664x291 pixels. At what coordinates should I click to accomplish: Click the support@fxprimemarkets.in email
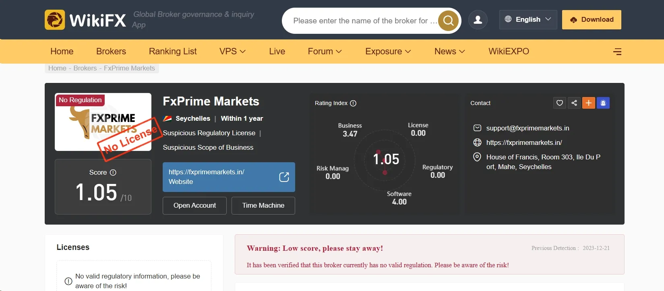[x=527, y=128]
